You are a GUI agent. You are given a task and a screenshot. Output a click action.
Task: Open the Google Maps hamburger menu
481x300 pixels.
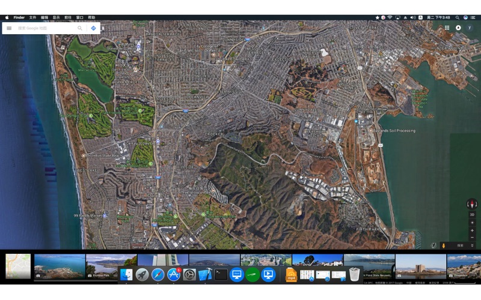(9, 28)
